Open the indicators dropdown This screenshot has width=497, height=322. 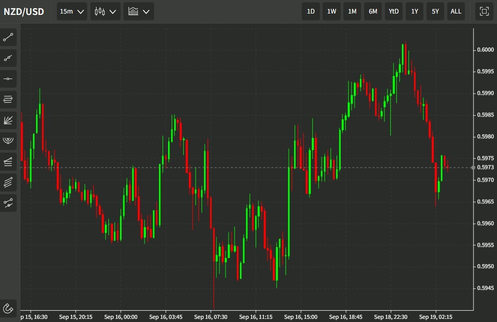(x=139, y=11)
